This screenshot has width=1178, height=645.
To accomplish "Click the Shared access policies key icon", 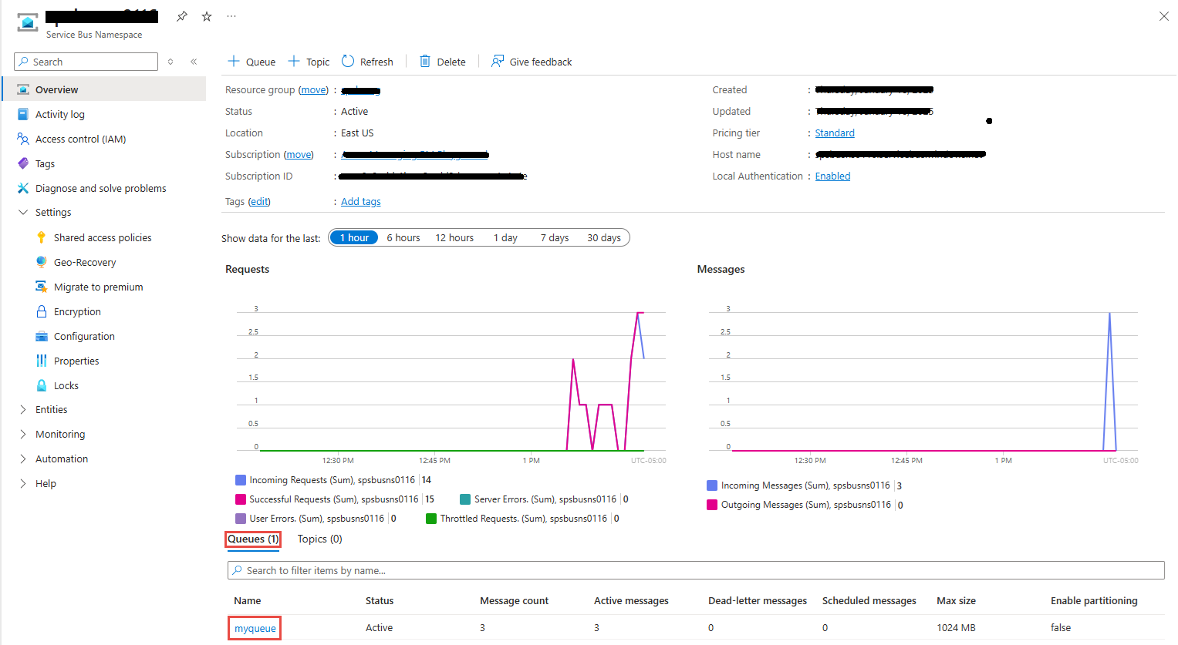I will (42, 237).
